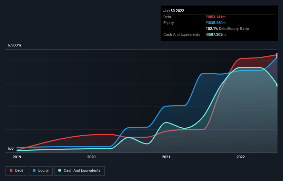Toggle the Equity series legend button
The width and height of the screenshot is (283, 181).
pos(41,171)
